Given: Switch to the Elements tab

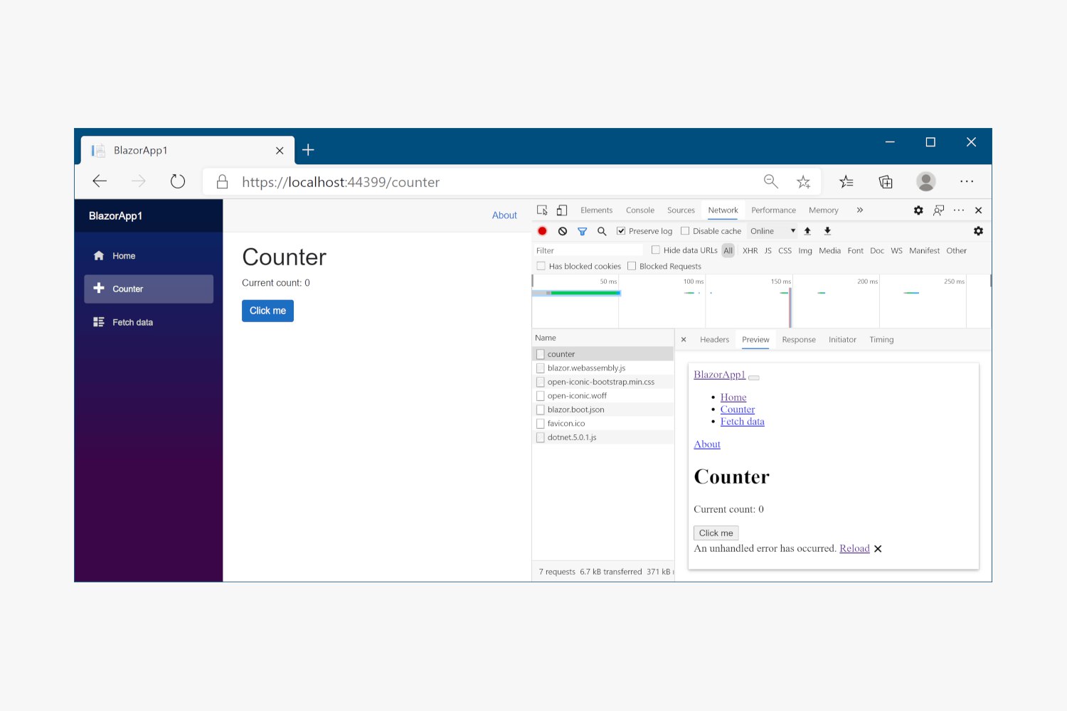Looking at the screenshot, I should 596,210.
